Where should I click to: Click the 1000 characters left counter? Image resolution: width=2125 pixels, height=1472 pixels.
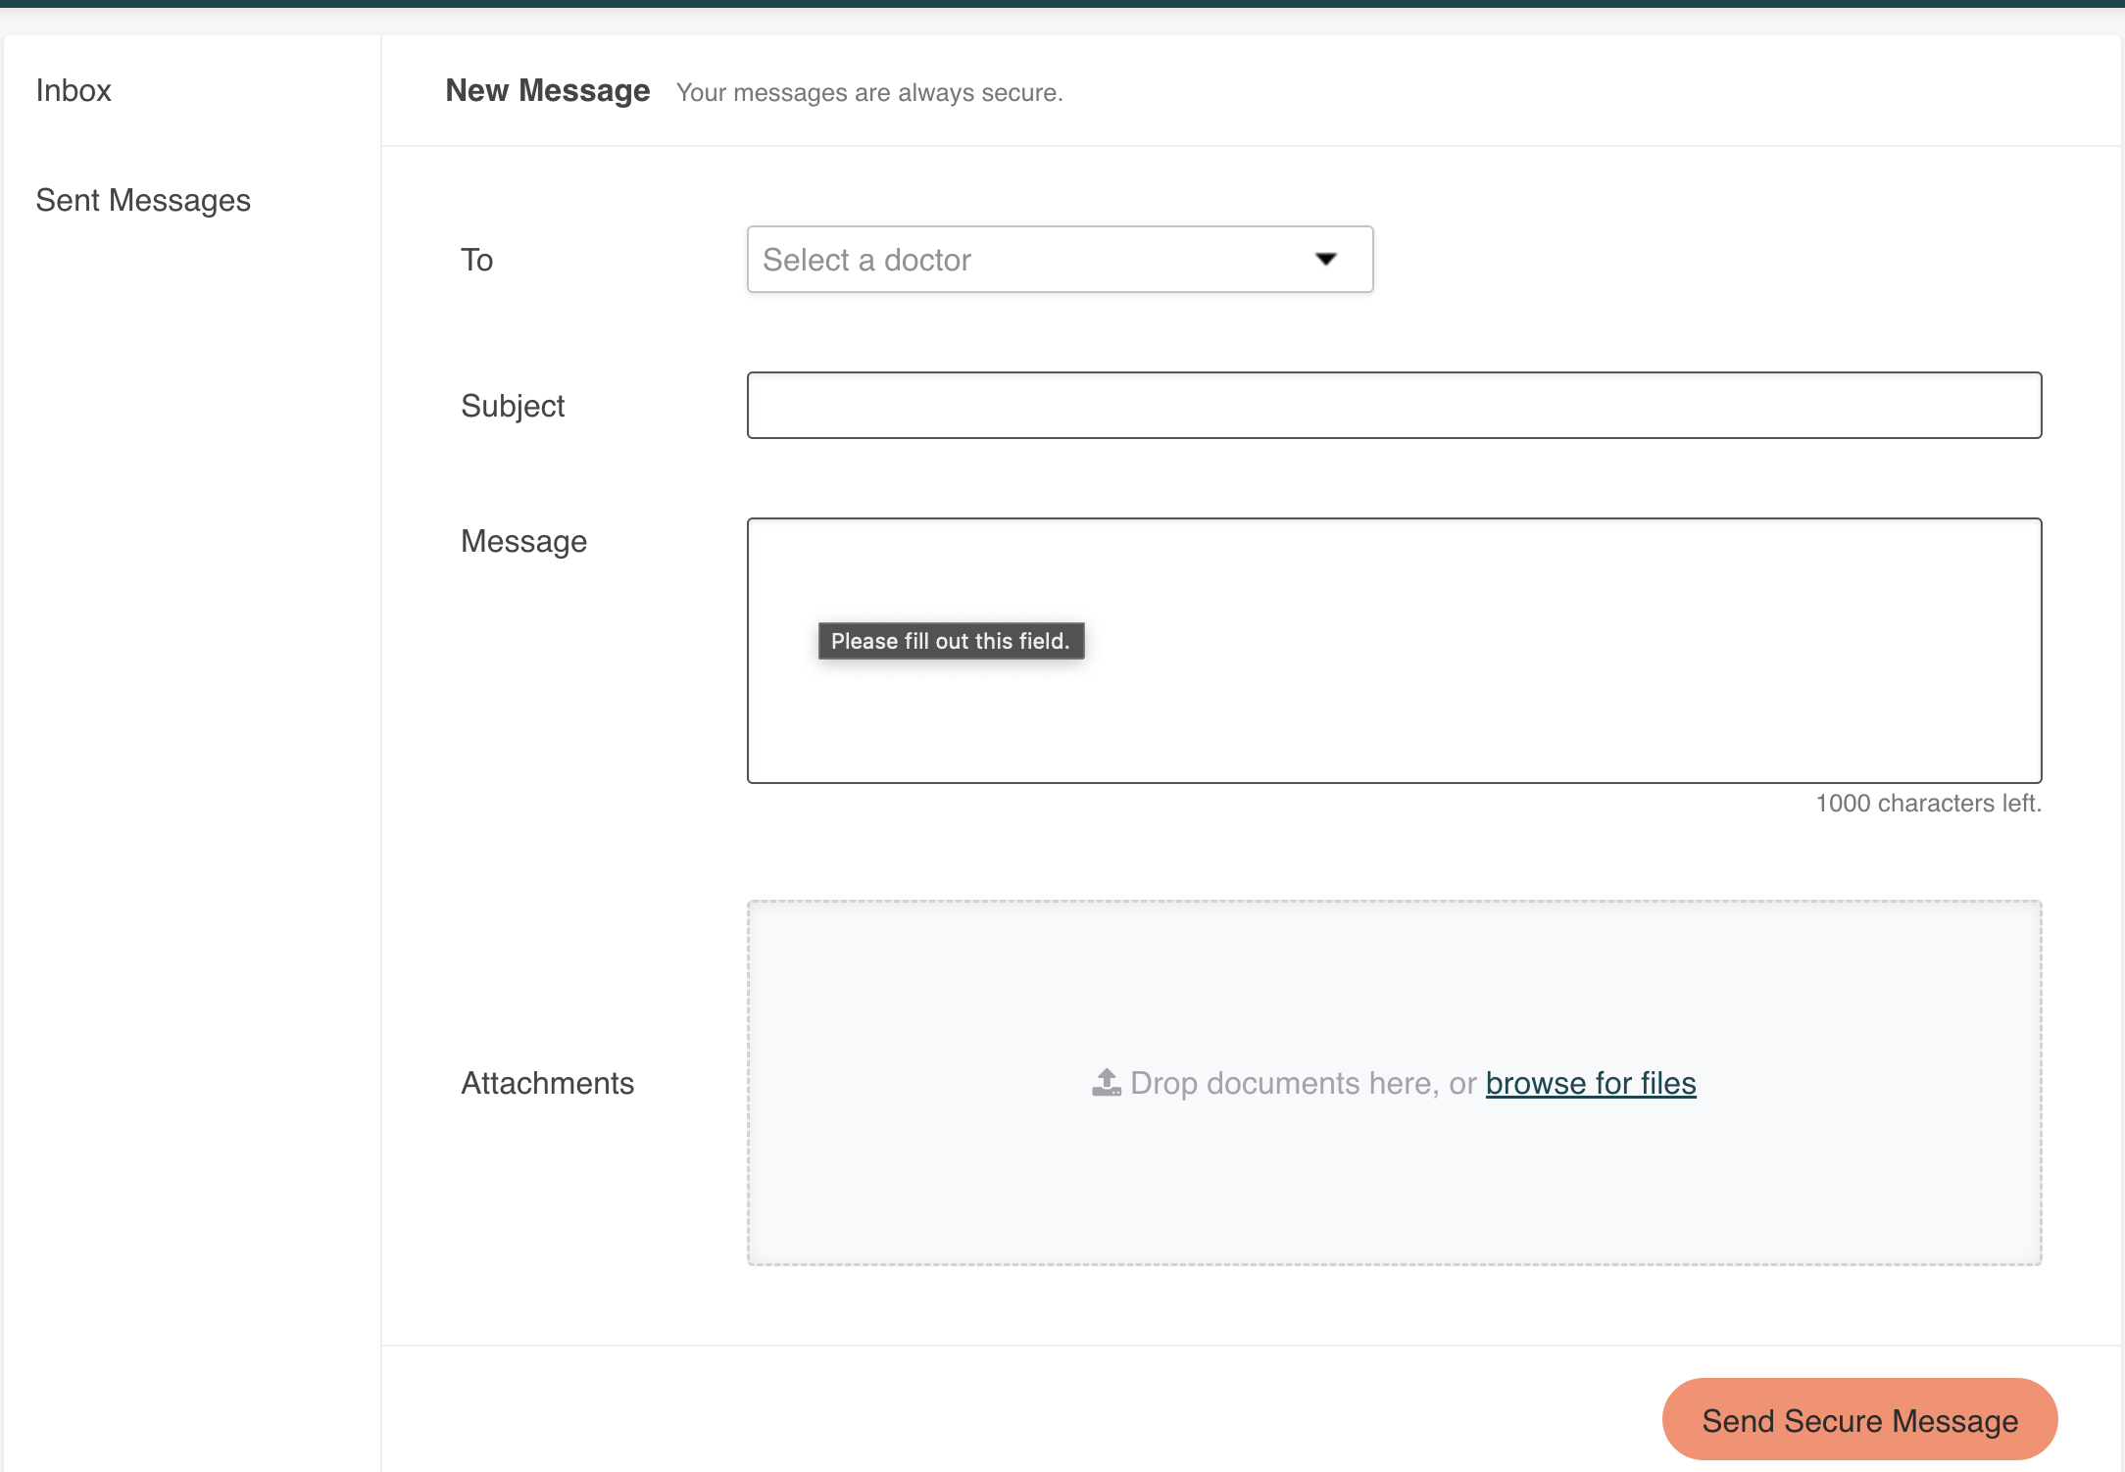(x=1927, y=804)
